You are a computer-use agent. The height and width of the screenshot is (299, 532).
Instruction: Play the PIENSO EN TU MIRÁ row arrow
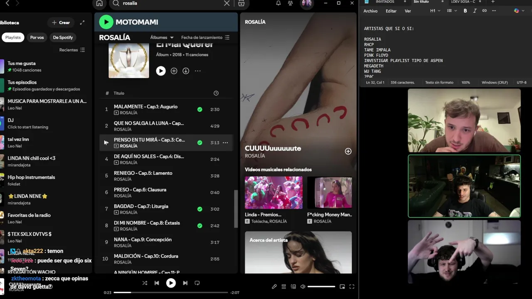click(106, 142)
